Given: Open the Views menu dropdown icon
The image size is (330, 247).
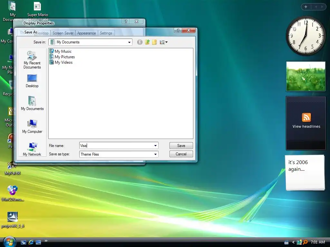Looking at the screenshot, I should click(163, 42).
